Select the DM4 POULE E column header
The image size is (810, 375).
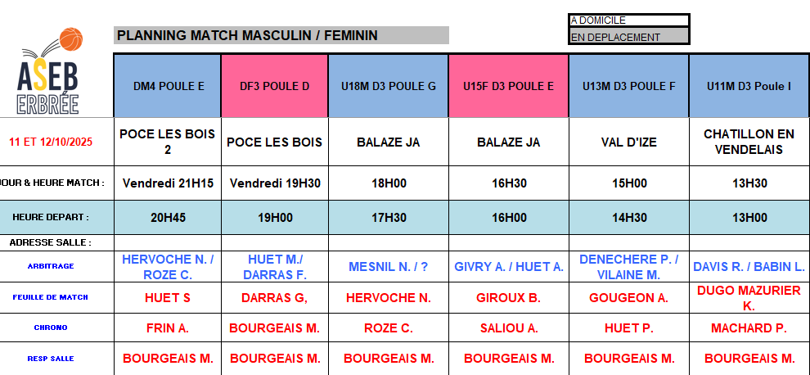168,86
